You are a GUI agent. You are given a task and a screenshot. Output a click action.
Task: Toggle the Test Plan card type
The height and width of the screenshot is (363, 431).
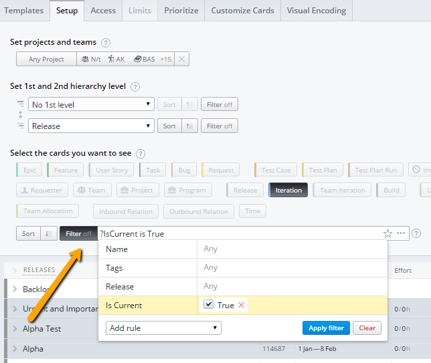click(x=323, y=170)
